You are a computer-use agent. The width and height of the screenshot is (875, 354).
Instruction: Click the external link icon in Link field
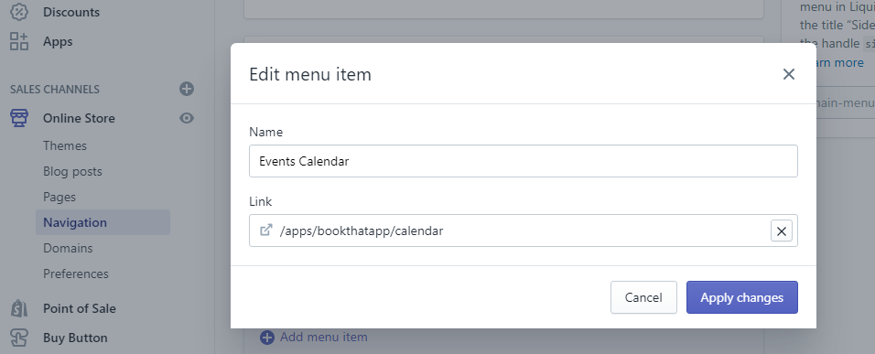pyautogui.click(x=266, y=231)
